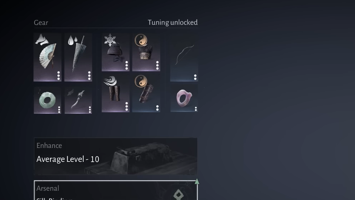Open the Arsenal panel
Image resolution: width=355 pixels, height=200 pixels.
click(115, 190)
